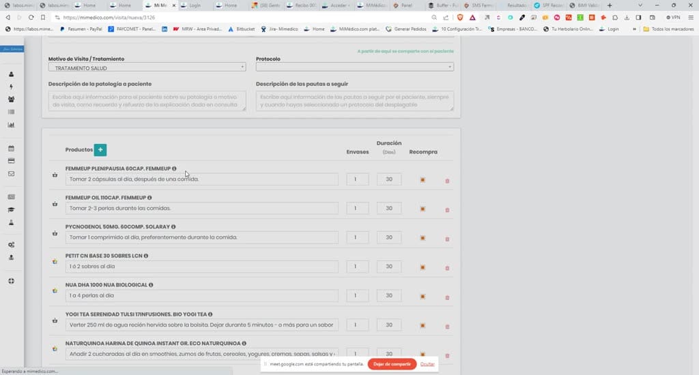Open Bitbucket bookmark
Screen dimensions: 699x375
(241, 29)
